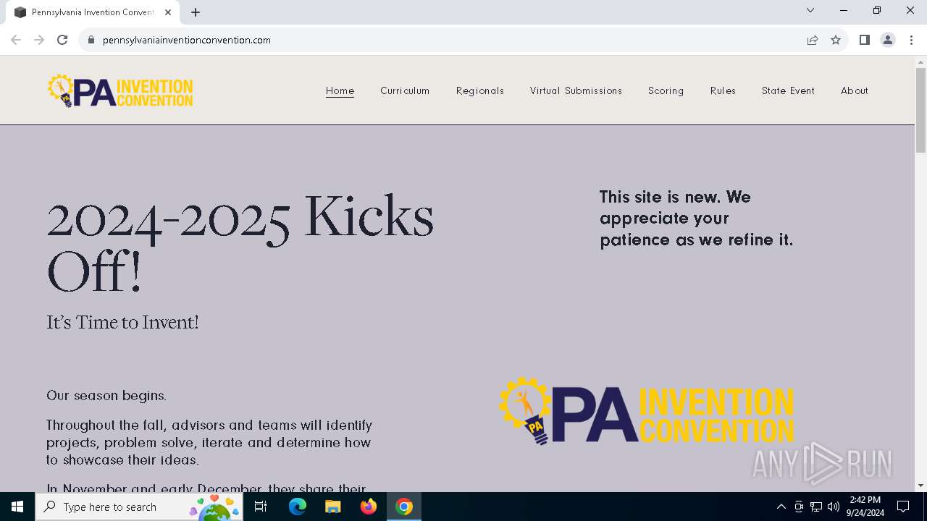Open the Rules nav item
The height and width of the screenshot is (521, 927).
[723, 90]
